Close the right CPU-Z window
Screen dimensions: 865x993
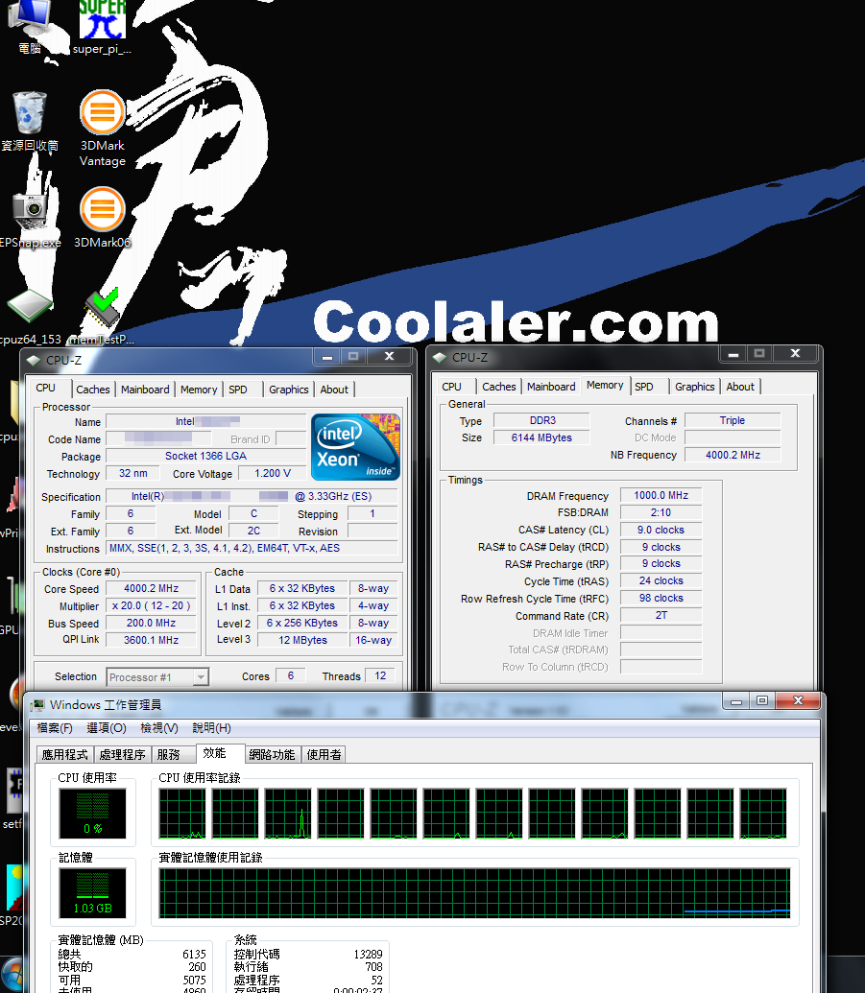click(x=795, y=354)
